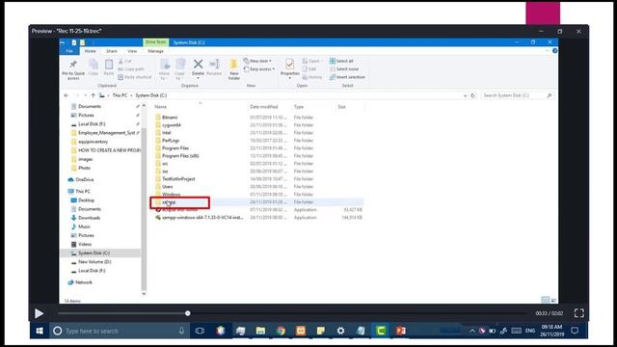This screenshot has height=347, width=617.
Task: Open PowerPoint from the taskbar
Action: tap(401, 331)
